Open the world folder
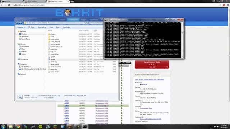The width and height of the screenshot is (230, 129). [x=52, y=37]
